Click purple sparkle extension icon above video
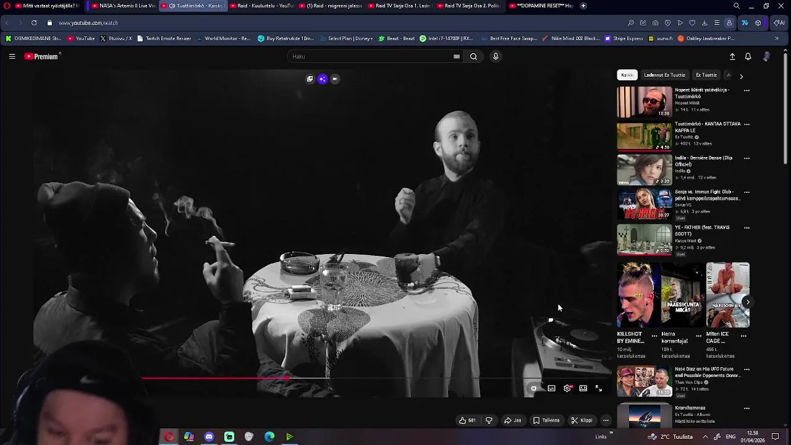This screenshot has width=791, height=445. (x=322, y=79)
